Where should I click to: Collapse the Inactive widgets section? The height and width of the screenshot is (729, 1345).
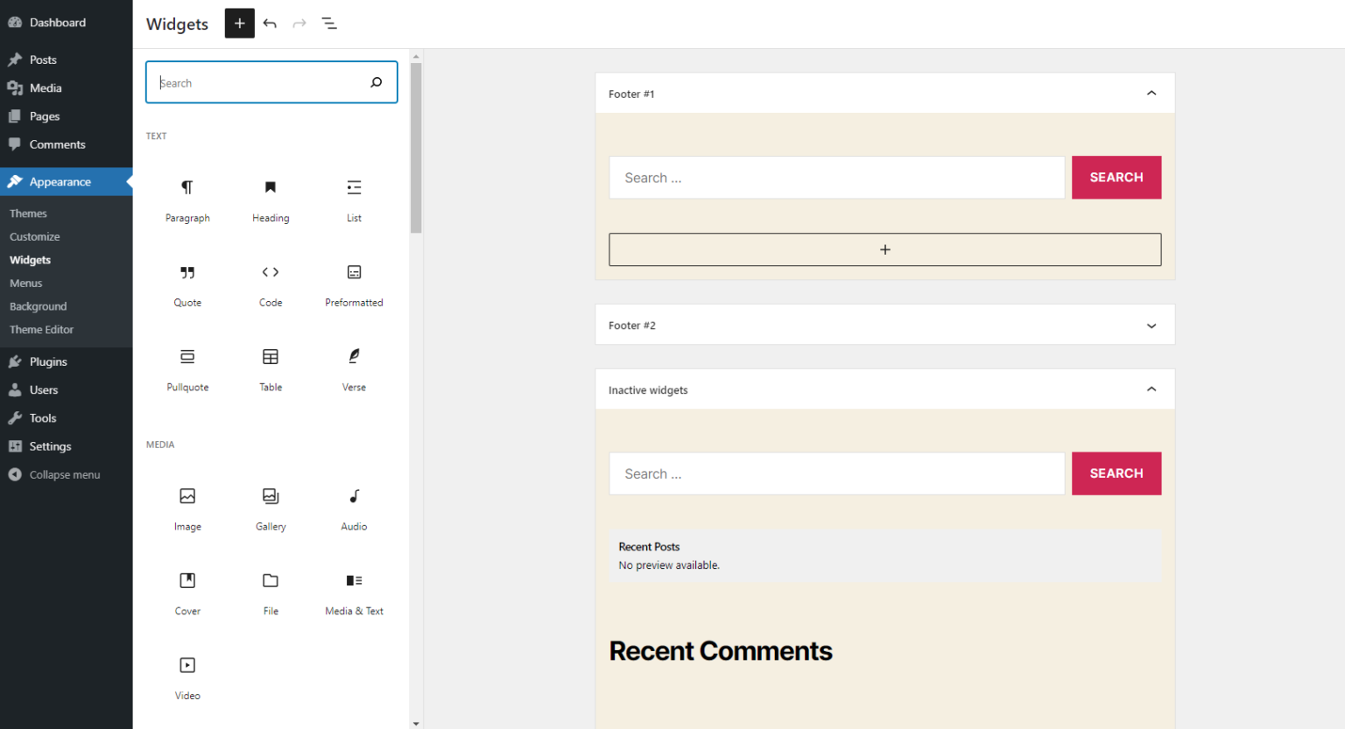1151,389
